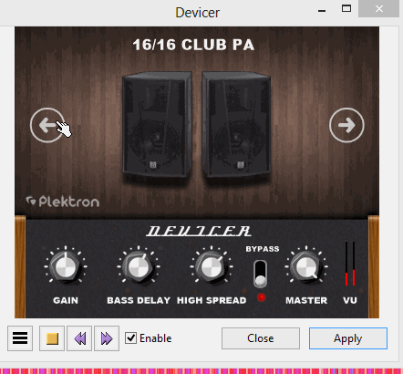Viewport: 403px width, 374px height.
Task: Click the Close button
Action: [x=261, y=338]
